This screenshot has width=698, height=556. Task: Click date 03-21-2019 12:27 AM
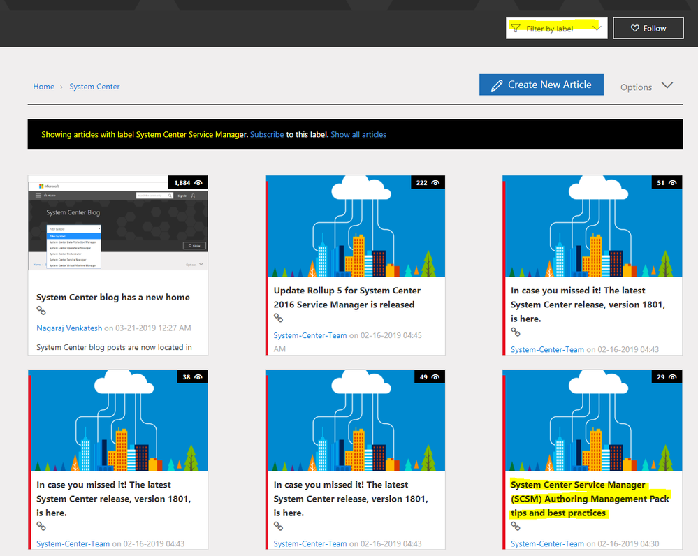pyautogui.click(x=153, y=328)
